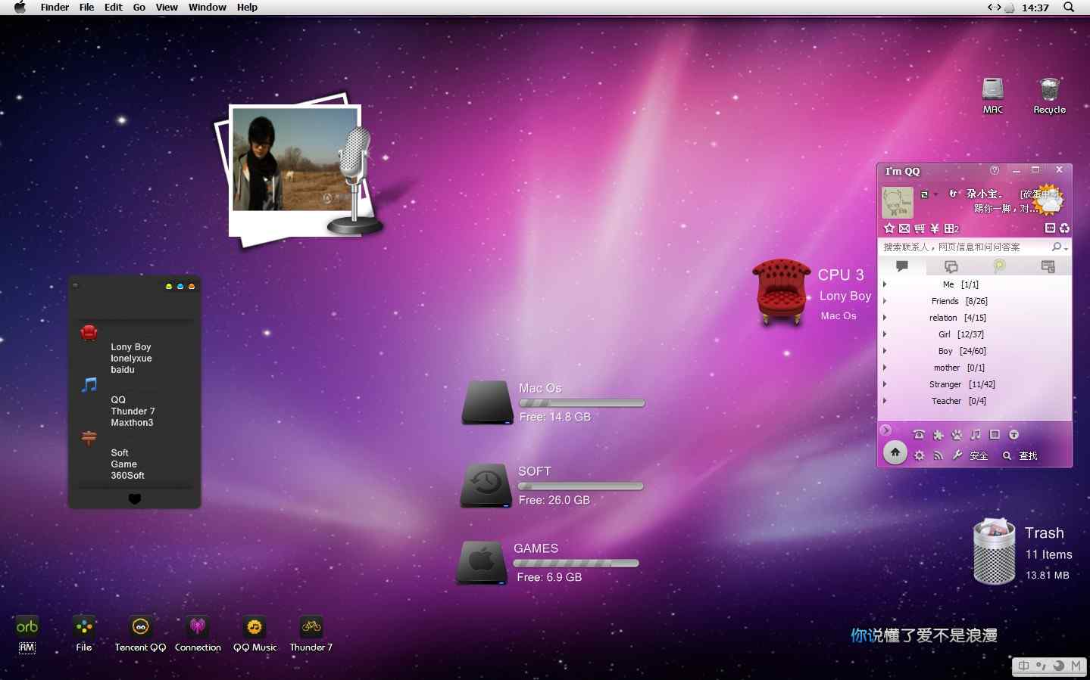
Task: Switch to QQ groups chat tab
Action: click(951, 266)
